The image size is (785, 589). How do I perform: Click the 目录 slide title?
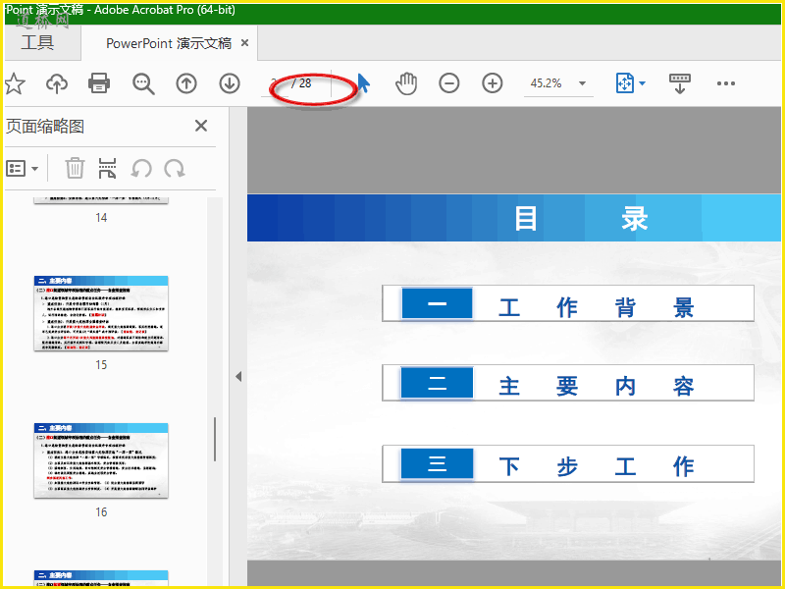(x=581, y=218)
